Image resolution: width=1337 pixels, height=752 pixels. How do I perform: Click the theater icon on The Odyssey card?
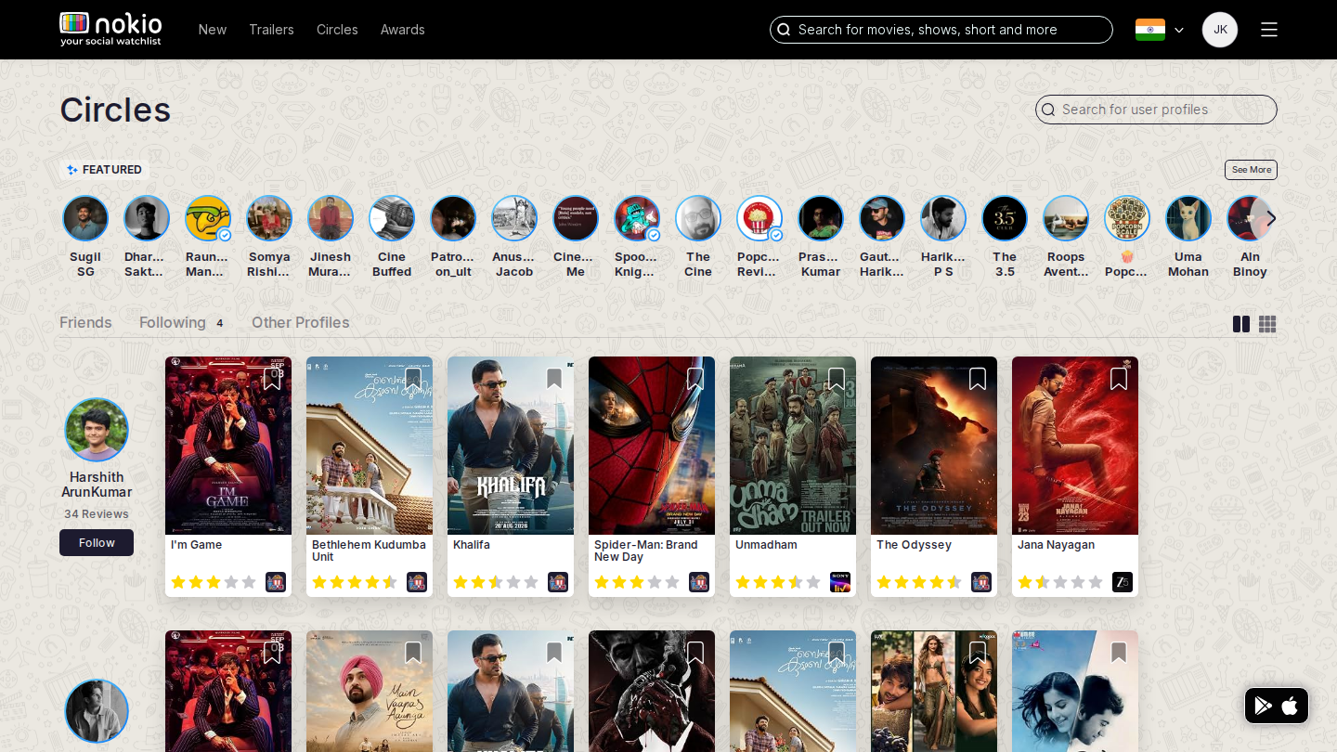981,582
